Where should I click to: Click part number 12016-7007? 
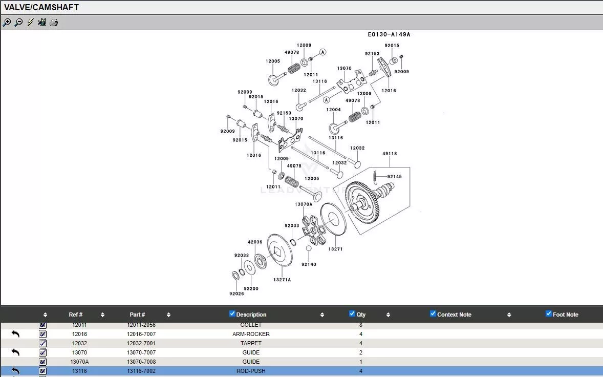[141, 334]
